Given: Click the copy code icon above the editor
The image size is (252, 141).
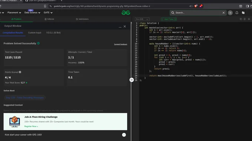Looking at the screenshot, I should point(241,19).
